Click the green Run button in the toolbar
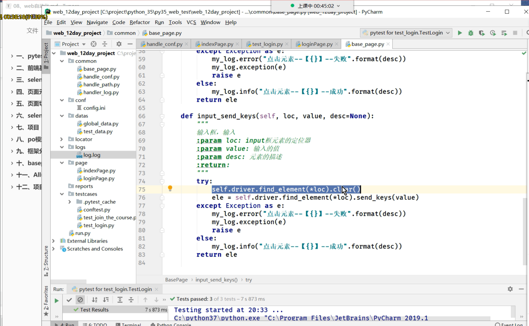529x326 pixels. pyautogui.click(x=460, y=33)
